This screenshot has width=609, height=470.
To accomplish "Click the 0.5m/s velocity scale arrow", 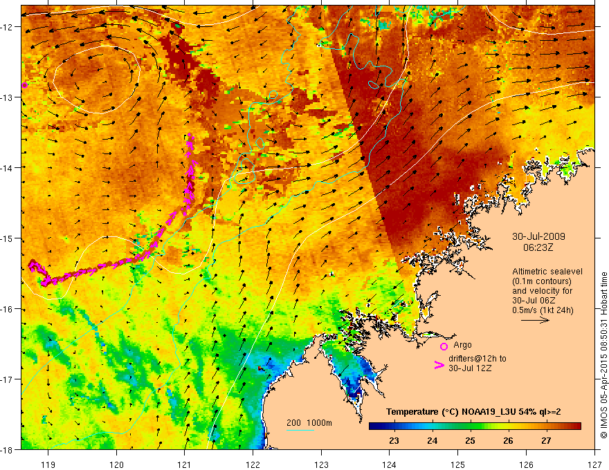I will click(x=535, y=320).
